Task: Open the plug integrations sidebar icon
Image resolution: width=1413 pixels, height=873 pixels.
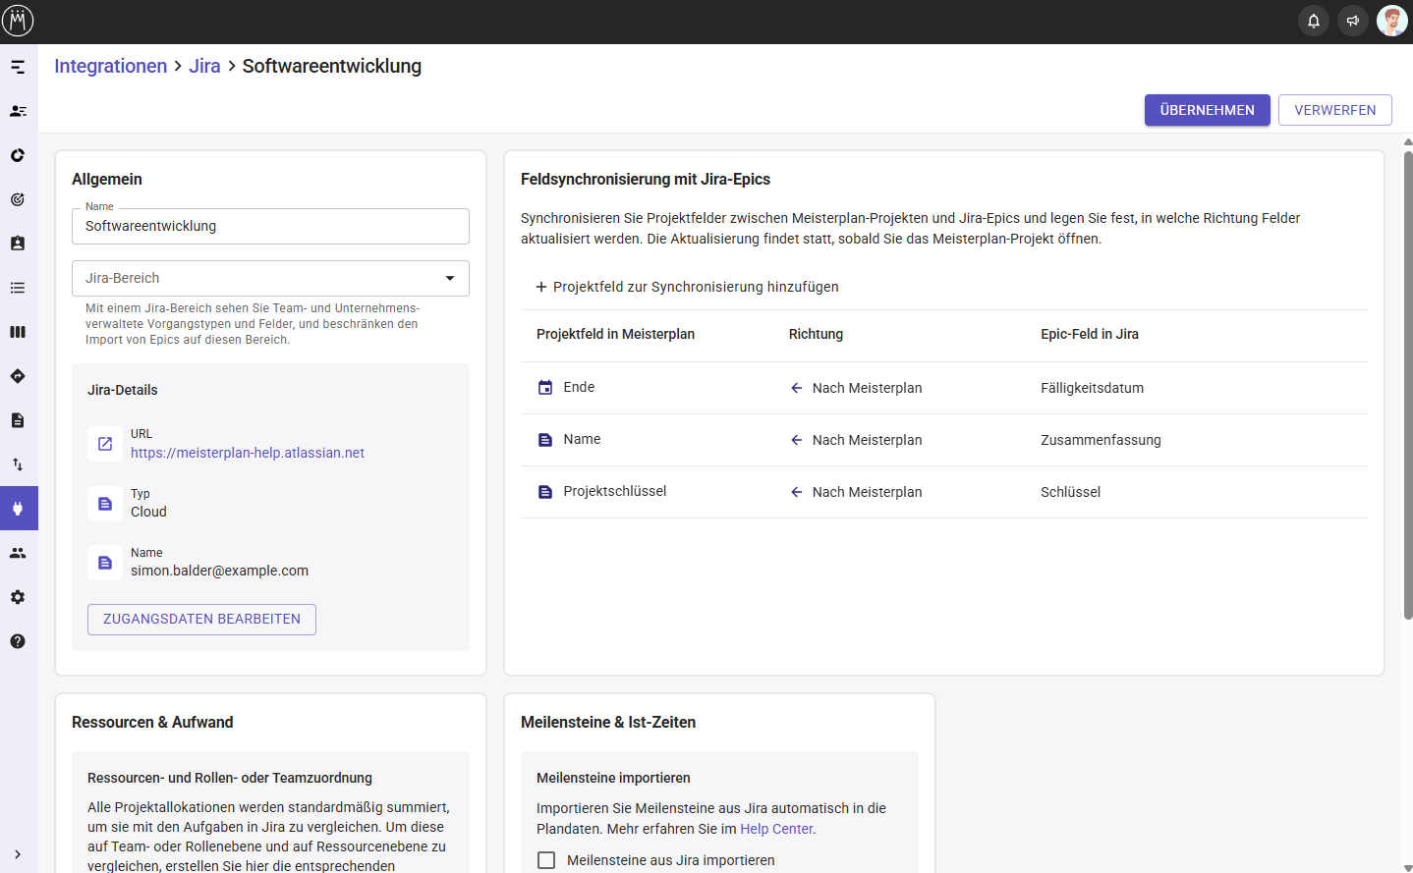Action: pyautogui.click(x=19, y=509)
